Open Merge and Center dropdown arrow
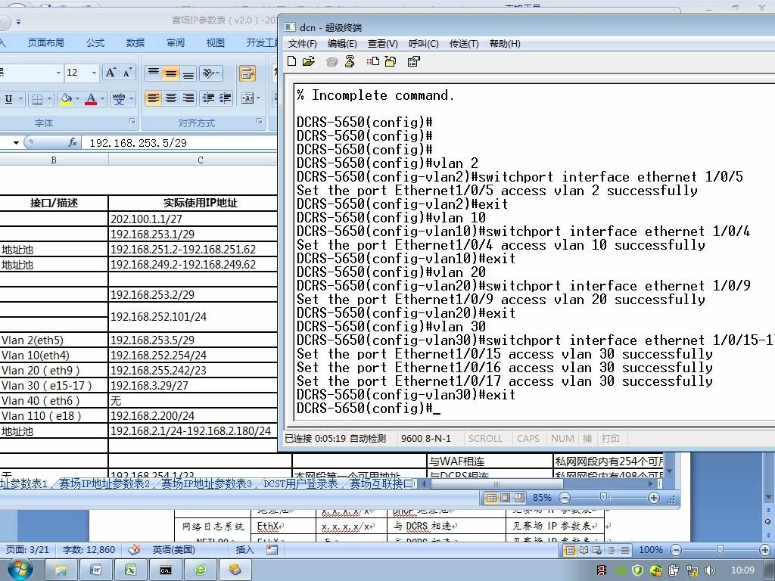Viewport: 775px width, 581px height. (259, 98)
